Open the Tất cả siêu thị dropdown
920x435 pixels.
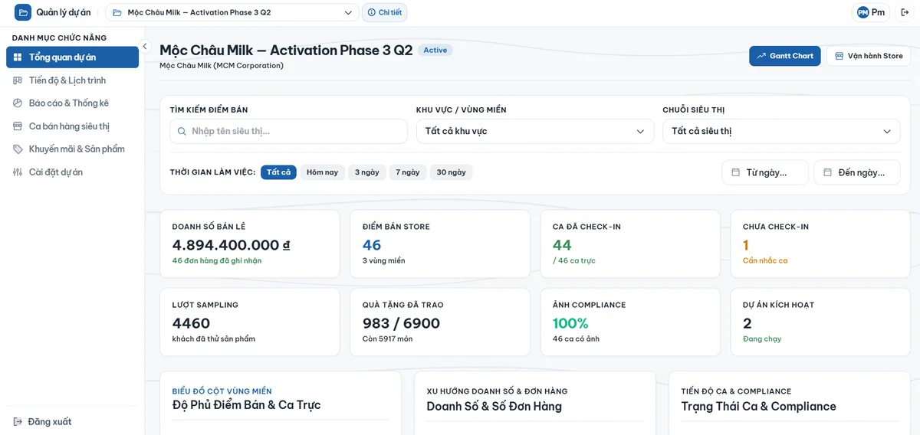tap(781, 131)
